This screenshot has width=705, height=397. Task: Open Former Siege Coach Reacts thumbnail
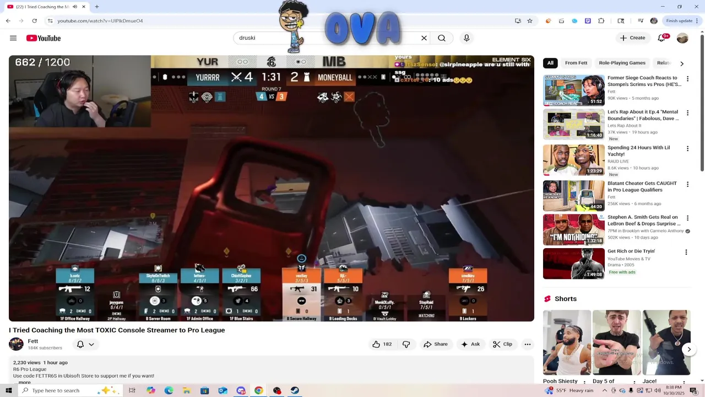(x=574, y=90)
